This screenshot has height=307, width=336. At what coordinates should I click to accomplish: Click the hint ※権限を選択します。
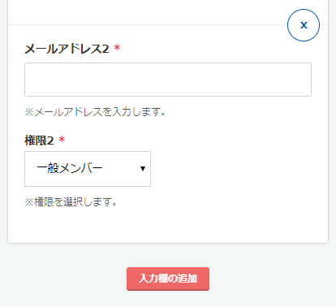[71, 202]
